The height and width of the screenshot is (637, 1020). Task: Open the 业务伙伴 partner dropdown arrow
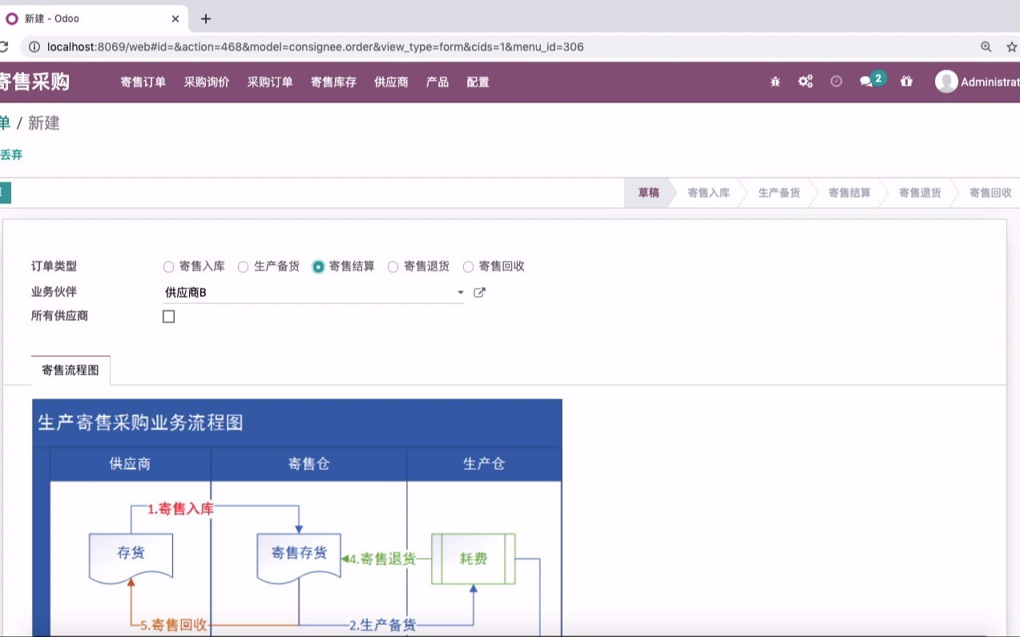(x=460, y=292)
